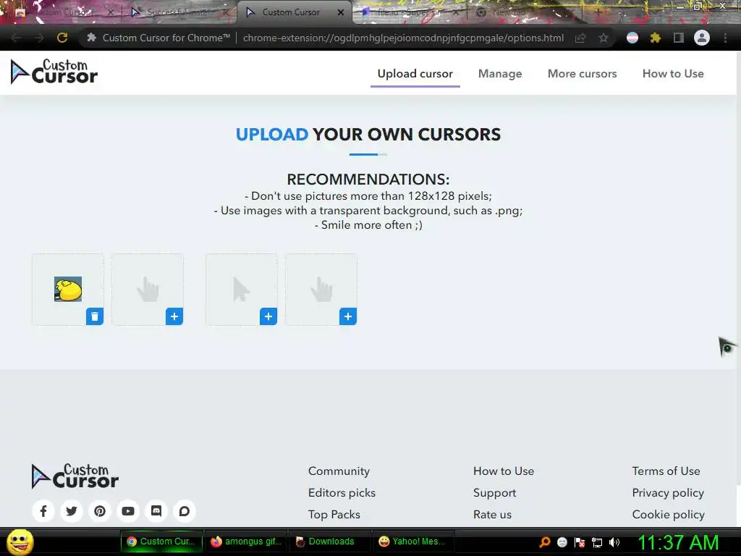Open the Chrome profile avatar menu

coord(702,38)
